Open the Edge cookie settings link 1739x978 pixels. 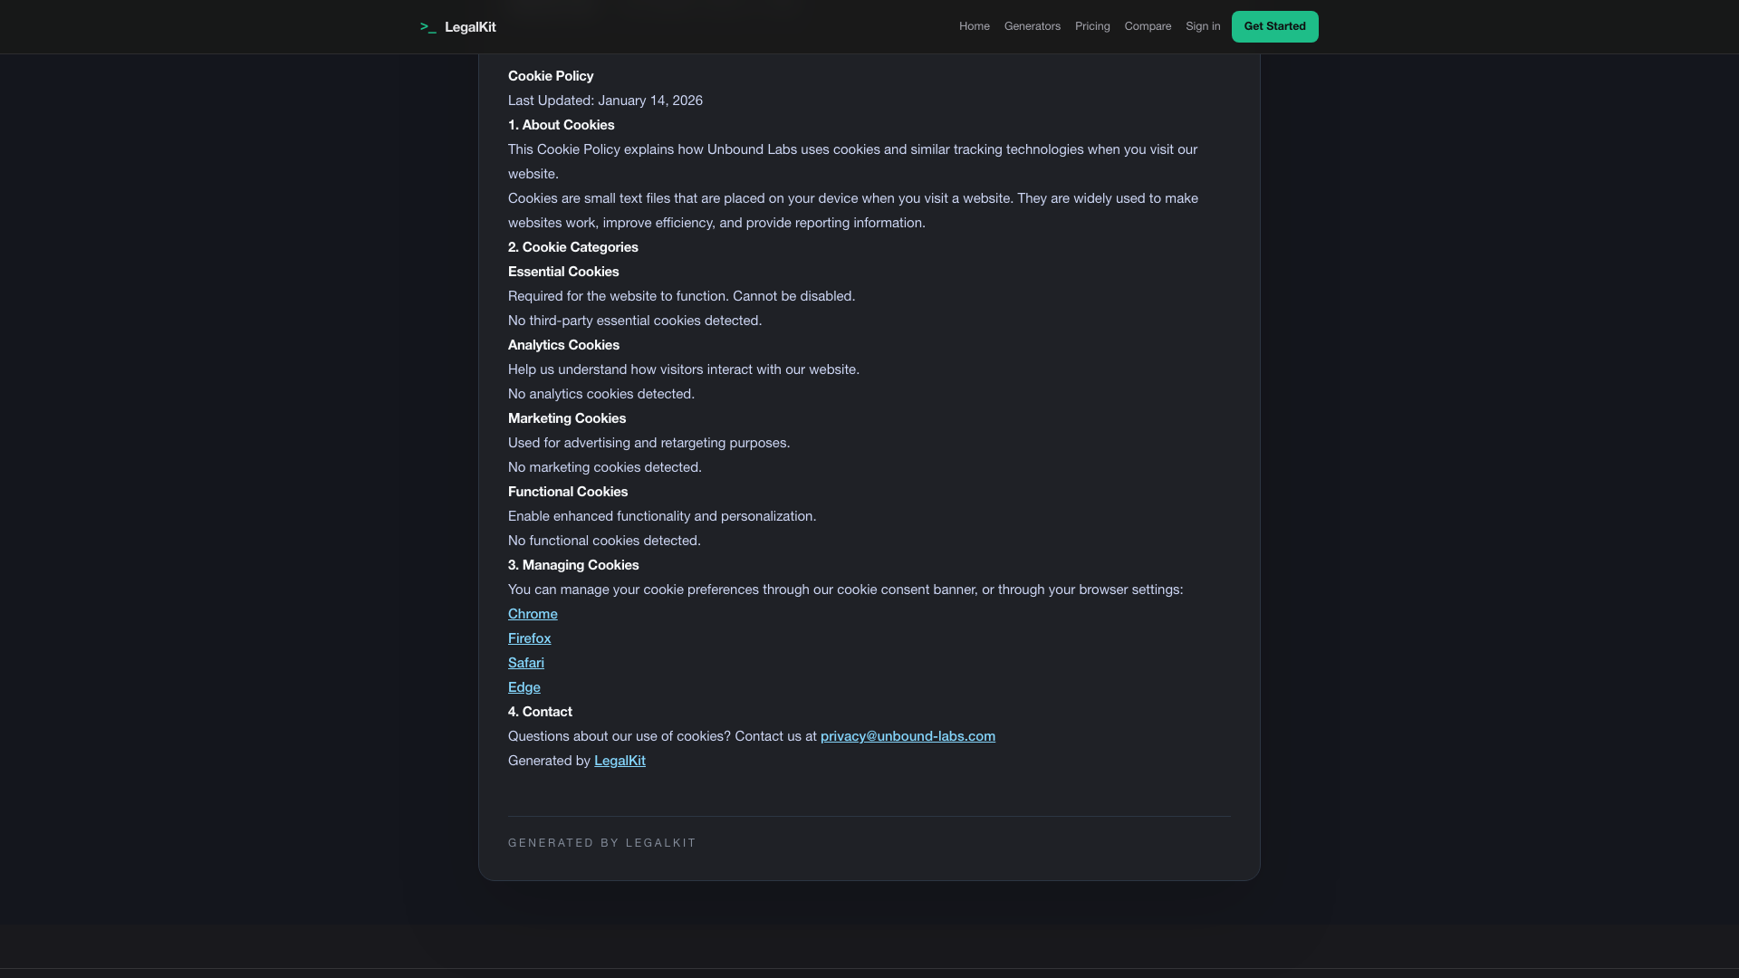tap(524, 686)
